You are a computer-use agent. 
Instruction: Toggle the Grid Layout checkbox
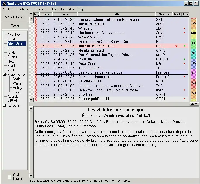pos(9,177)
